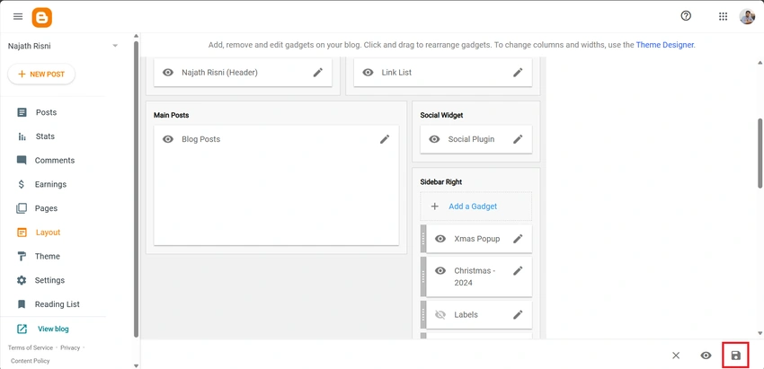Open the account profile picture

tap(747, 16)
